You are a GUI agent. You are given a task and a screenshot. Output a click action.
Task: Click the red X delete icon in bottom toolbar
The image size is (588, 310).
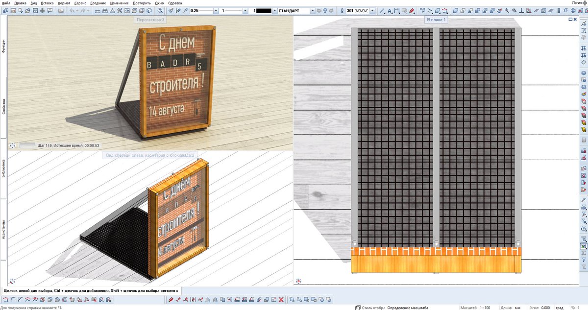(280, 299)
